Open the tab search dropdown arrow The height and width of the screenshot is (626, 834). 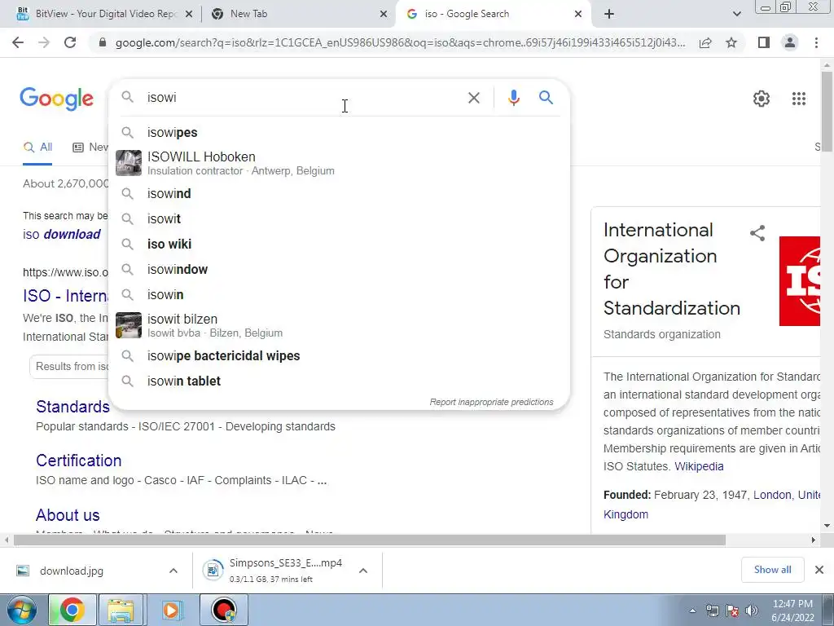coord(736,14)
